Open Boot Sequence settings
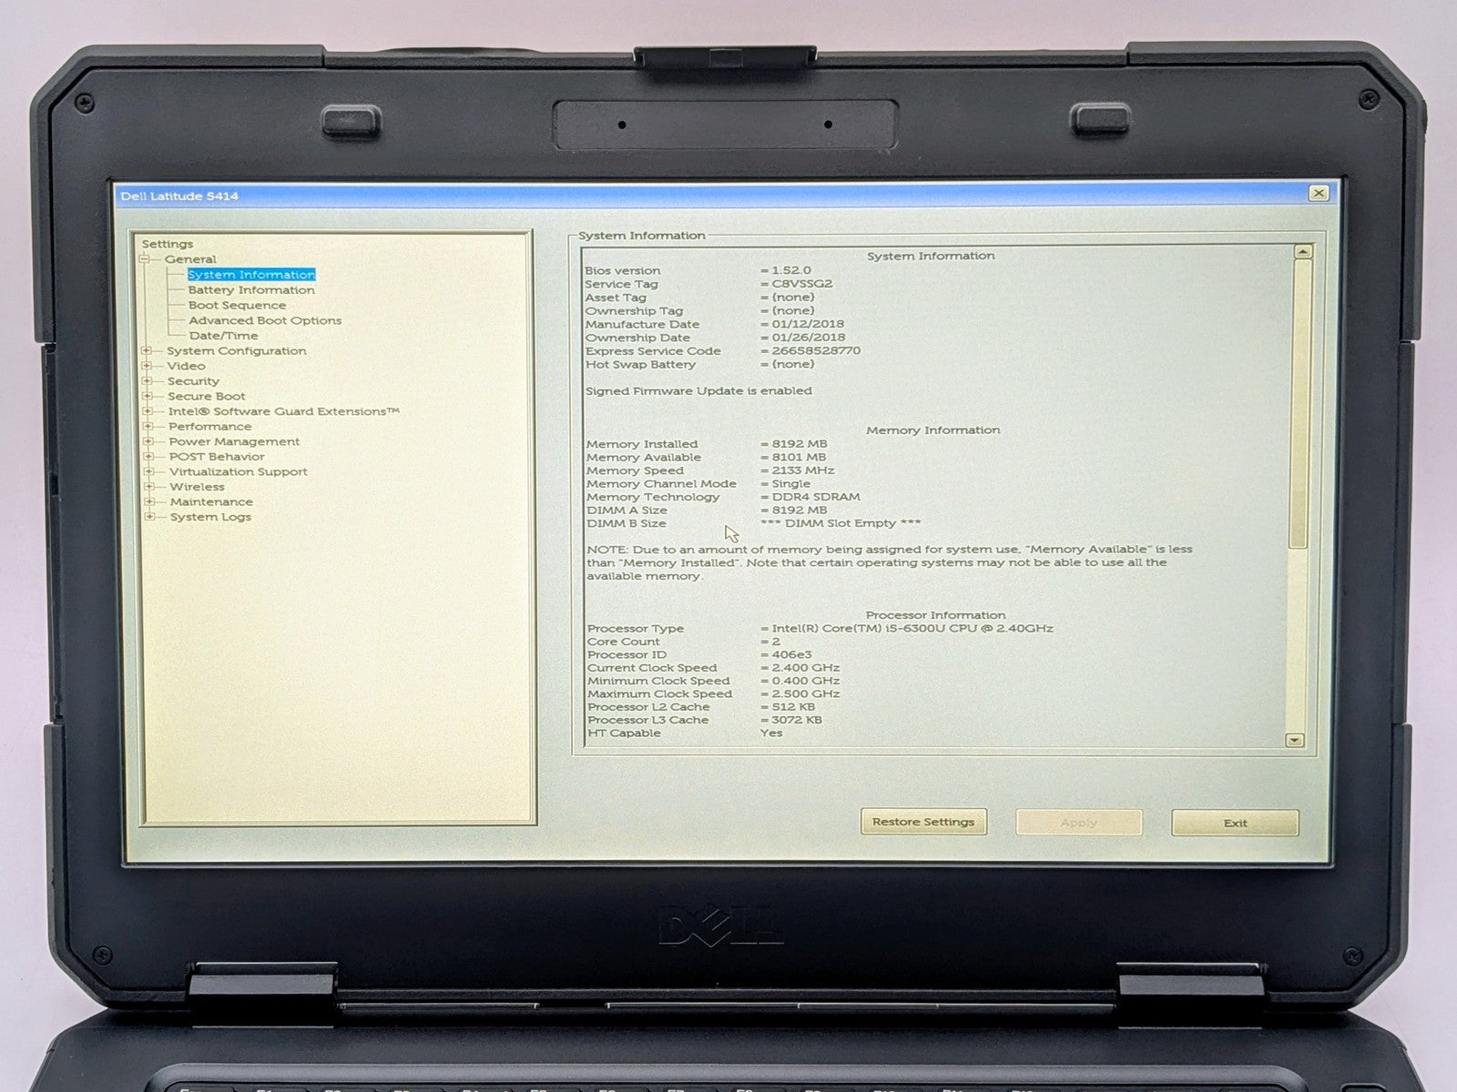The image size is (1457, 1092). (237, 306)
